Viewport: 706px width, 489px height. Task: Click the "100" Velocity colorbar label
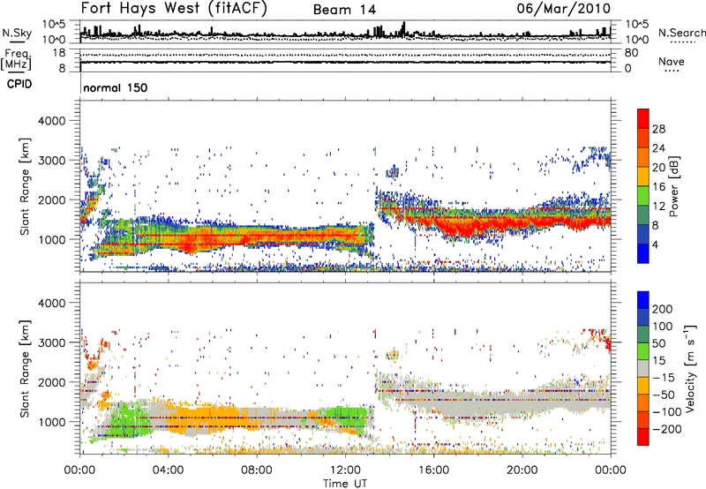(x=663, y=326)
